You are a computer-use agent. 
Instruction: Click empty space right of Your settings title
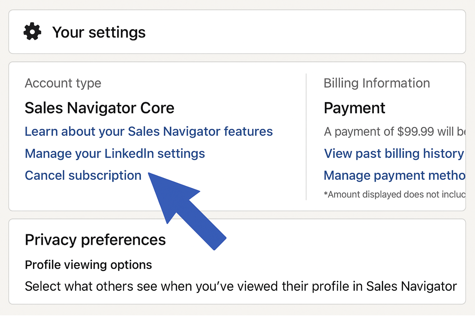point(305,32)
